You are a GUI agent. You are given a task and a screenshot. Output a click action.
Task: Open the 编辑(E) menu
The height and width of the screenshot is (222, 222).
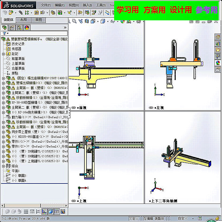tap(59, 5)
